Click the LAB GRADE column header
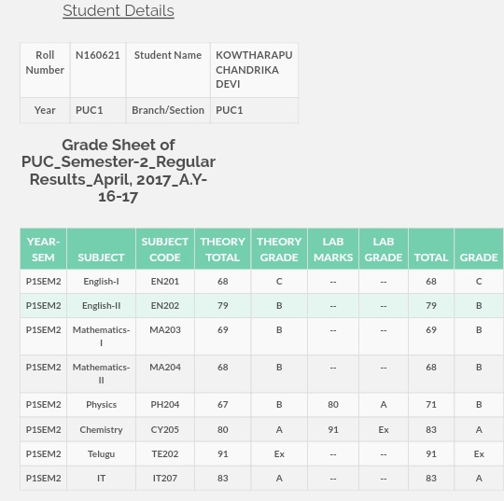 (x=384, y=249)
